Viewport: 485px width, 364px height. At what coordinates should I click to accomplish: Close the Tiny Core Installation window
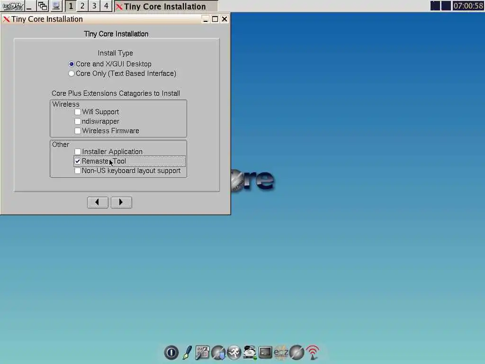coord(225,19)
